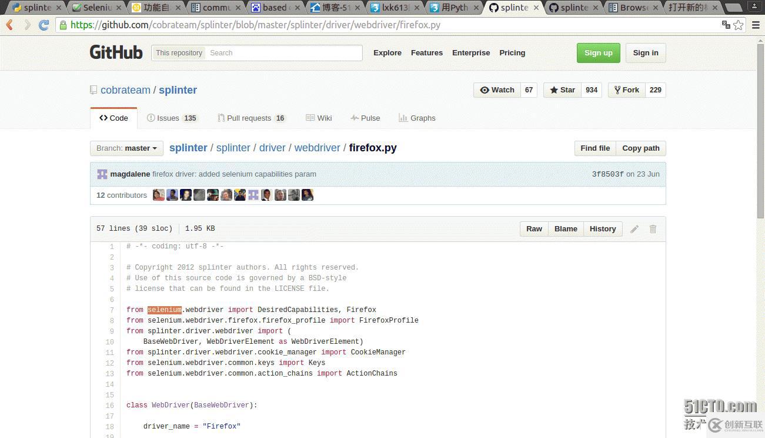Viewport: 765px width, 438px height.
Task: Open Enterprise in the GitHub header
Action: (471, 53)
